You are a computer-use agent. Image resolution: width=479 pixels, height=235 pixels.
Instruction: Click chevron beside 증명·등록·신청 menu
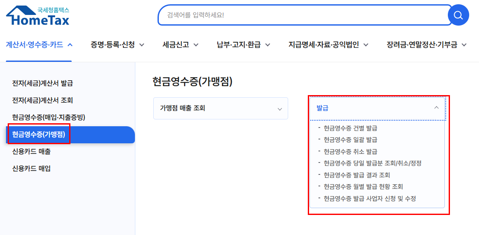[141, 45]
